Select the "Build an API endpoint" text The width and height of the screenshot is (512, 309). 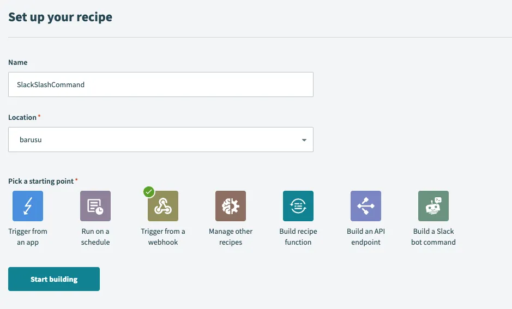pyautogui.click(x=366, y=237)
